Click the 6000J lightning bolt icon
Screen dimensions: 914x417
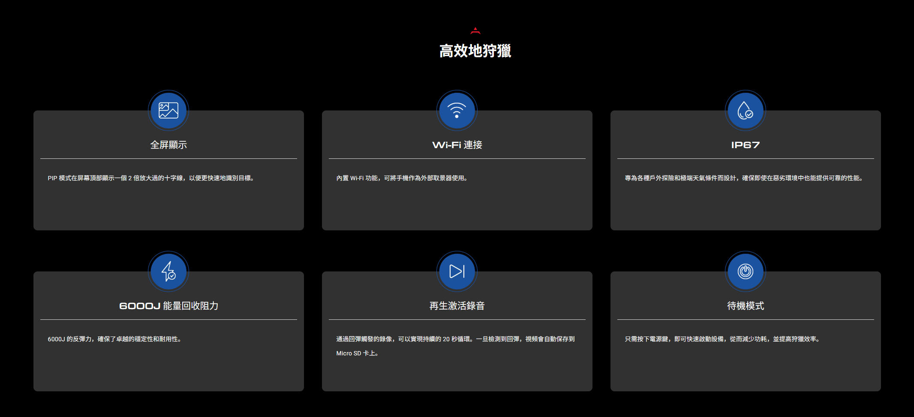point(168,271)
